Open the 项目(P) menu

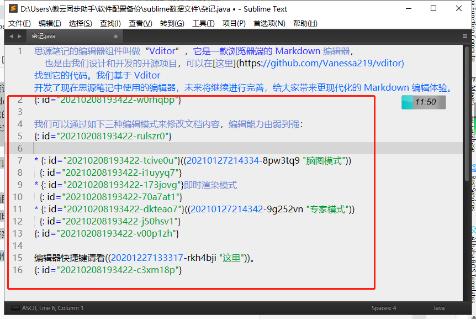click(x=234, y=23)
